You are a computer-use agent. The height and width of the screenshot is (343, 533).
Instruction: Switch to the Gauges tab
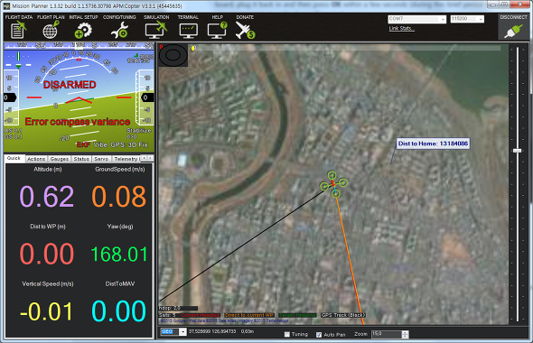pyautogui.click(x=60, y=159)
